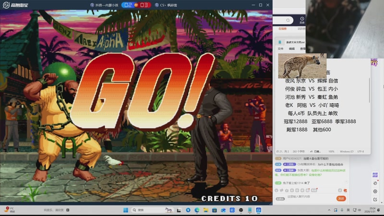Click the edit note icon in the sidebar
Image resolution: width=384 pixels, height=216 pixels.
[x=375, y=199]
